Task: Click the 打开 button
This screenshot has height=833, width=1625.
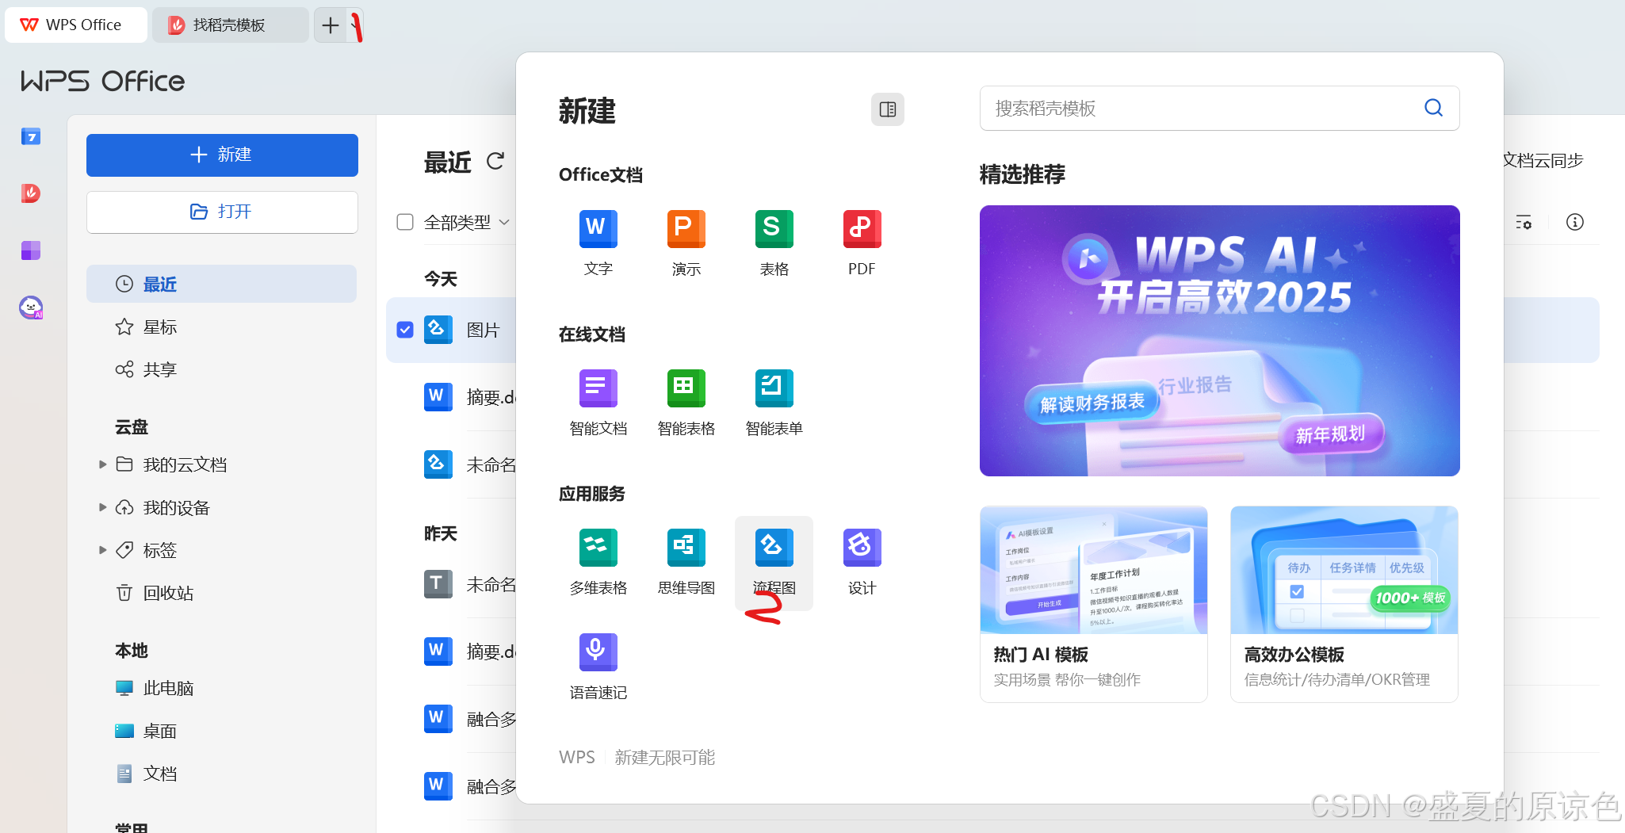Action: tap(222, 212)
